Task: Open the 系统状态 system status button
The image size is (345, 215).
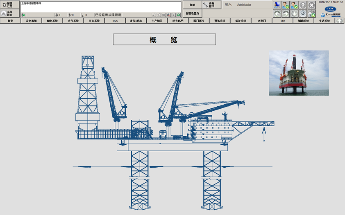Action: point(10,13)
